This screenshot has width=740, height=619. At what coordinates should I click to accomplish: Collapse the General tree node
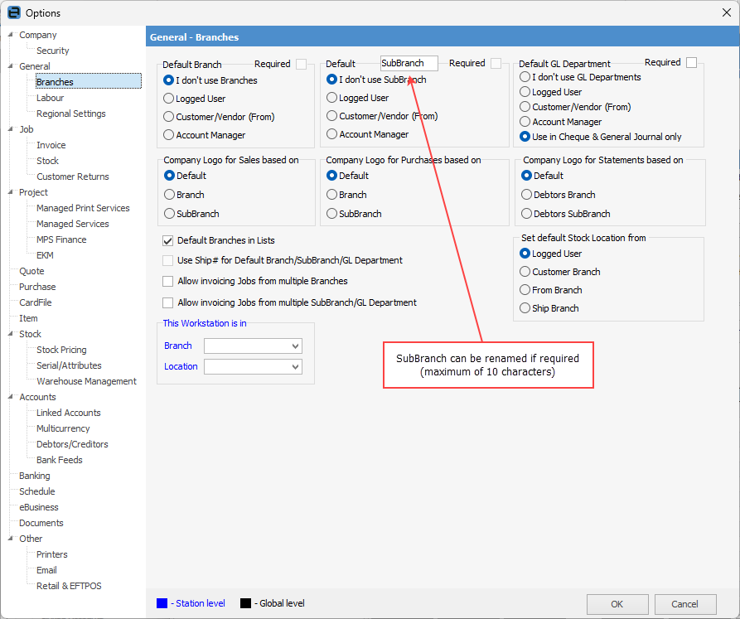11,66
